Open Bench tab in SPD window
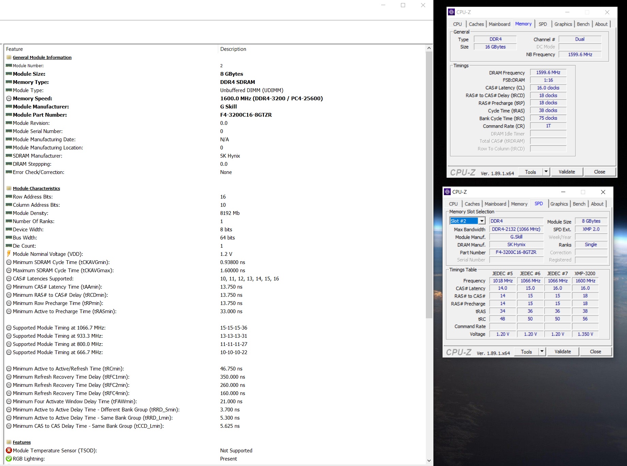Viewport: 627px width, 466px height. coord(579,204)
